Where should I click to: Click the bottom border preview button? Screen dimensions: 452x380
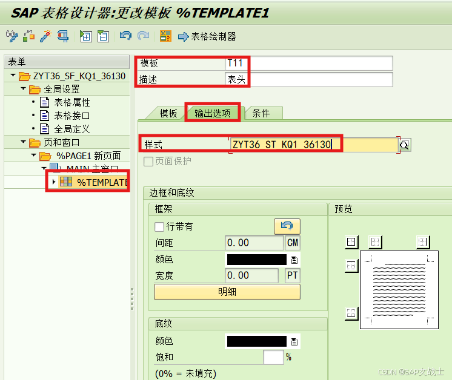[351, 313]
